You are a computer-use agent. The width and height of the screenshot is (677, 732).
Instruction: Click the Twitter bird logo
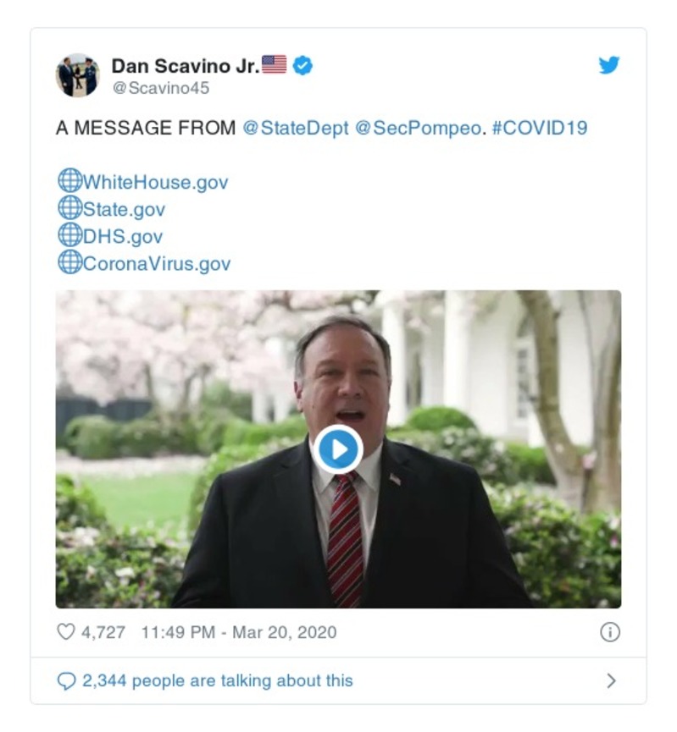coord(608,66)
